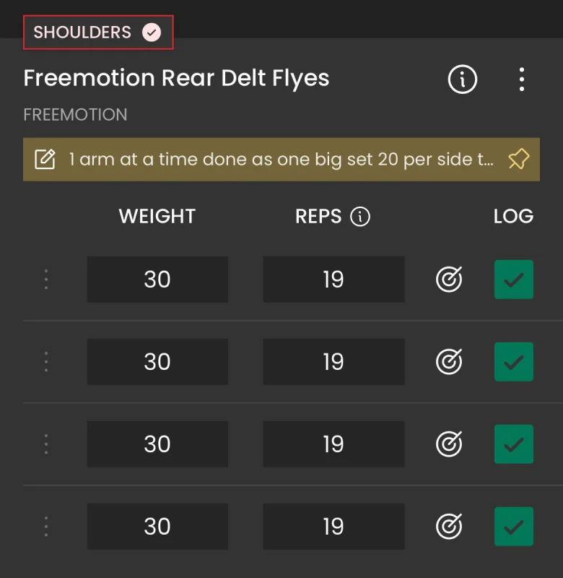Toggle the fourth set log checkbox
Viewport: 563px width, 578px height.
514,527
